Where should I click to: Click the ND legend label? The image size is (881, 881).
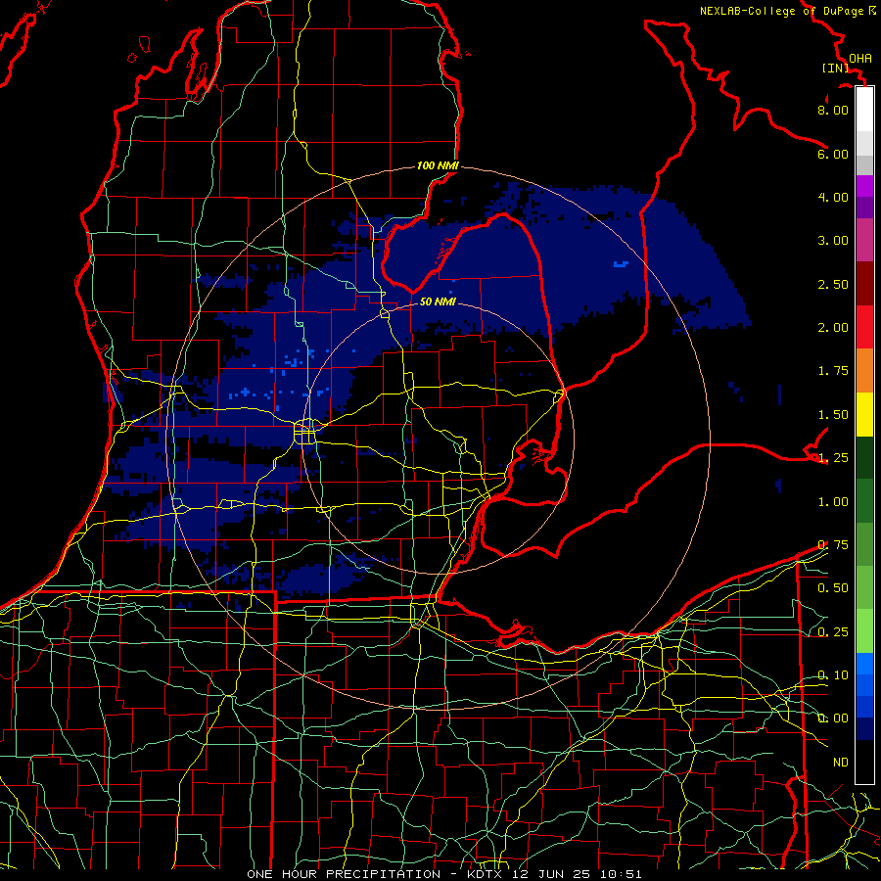841,763
